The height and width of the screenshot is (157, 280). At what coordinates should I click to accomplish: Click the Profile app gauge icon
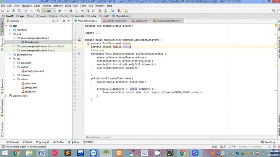click(x=82, y=11)
